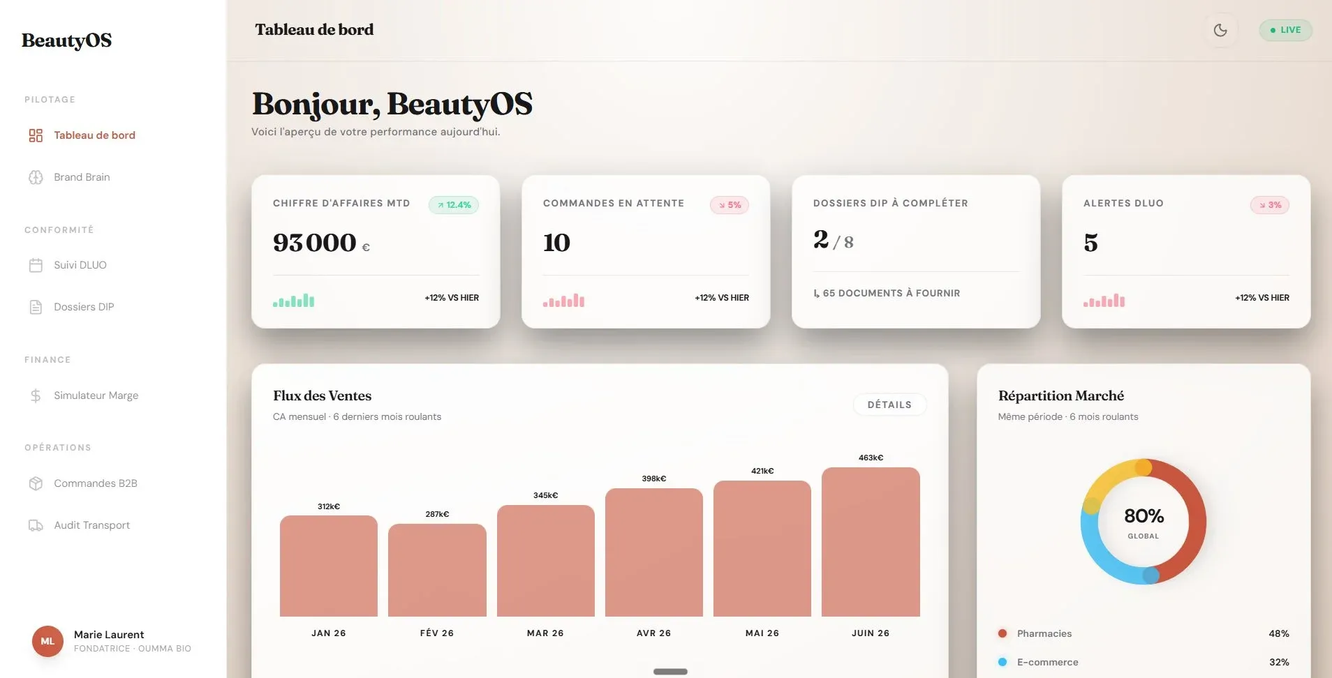Click the 65 documents à fournir link
This screenshot has height=678, width=1332.
[x=887, y=293]
